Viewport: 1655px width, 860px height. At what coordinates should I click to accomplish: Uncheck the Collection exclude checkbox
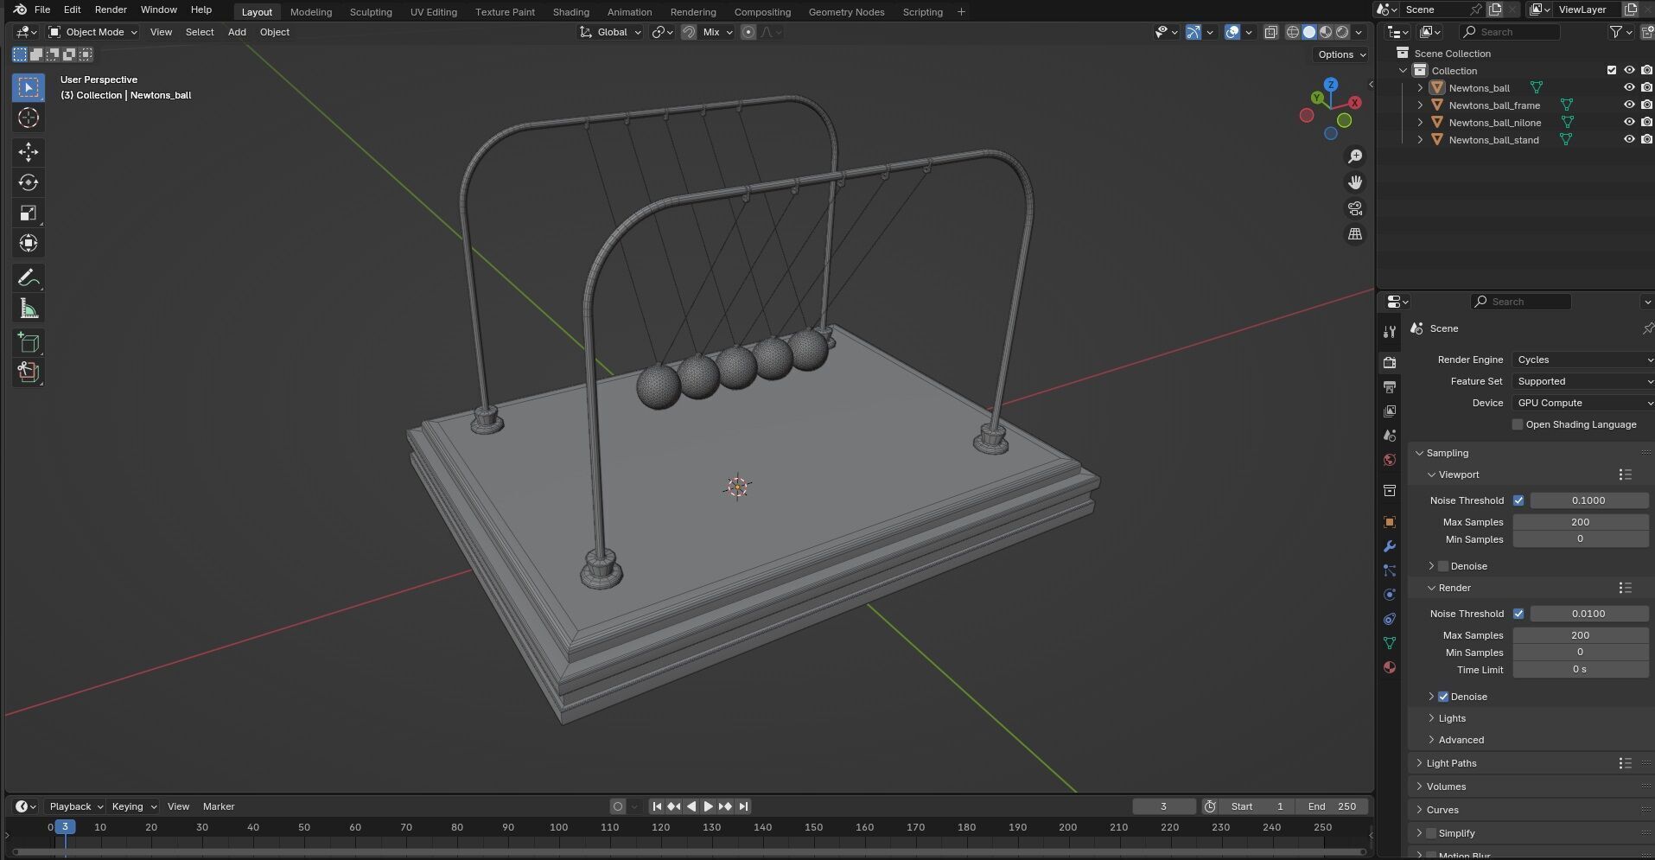coord(1612,70)
